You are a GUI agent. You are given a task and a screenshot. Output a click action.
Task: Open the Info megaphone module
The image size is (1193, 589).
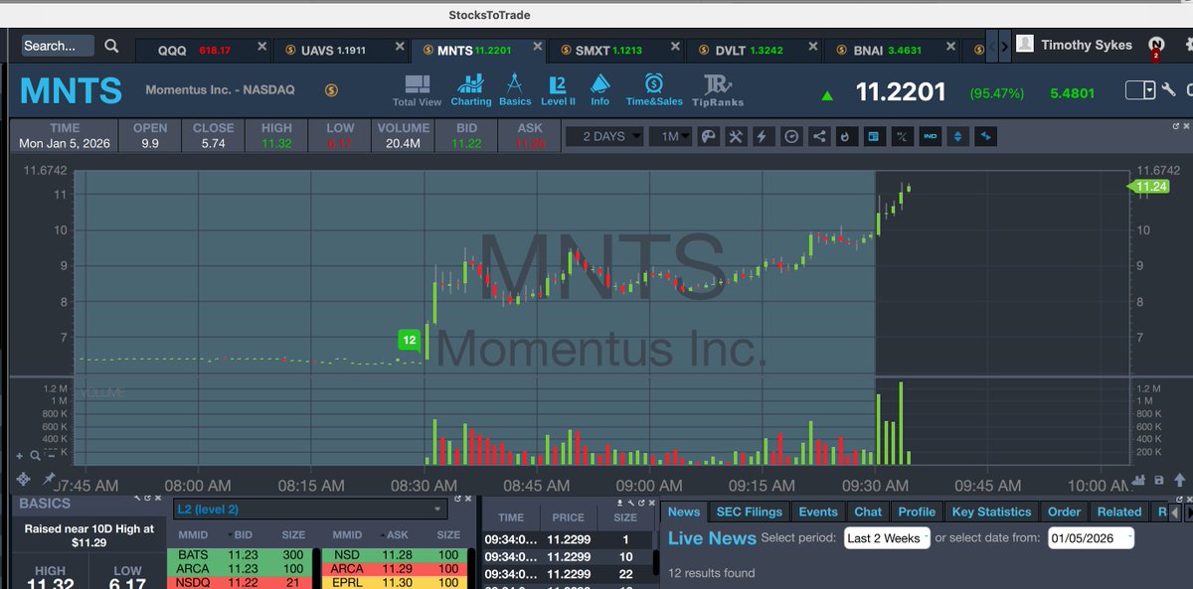coord(600,90)
